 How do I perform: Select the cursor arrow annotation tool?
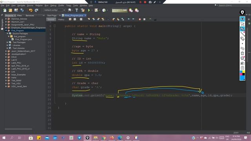[242, 24]
